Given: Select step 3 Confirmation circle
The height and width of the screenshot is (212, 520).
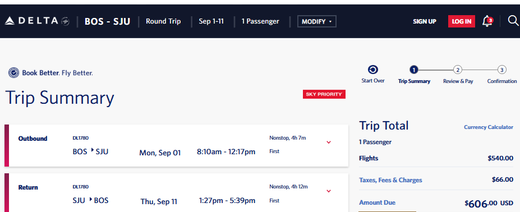Looking at the screenshot, I should (501, 70).
